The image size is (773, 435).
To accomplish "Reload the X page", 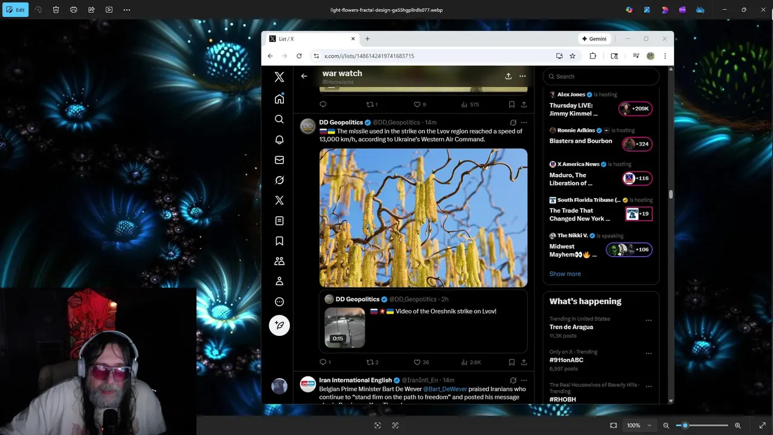I will click(299, 56).
